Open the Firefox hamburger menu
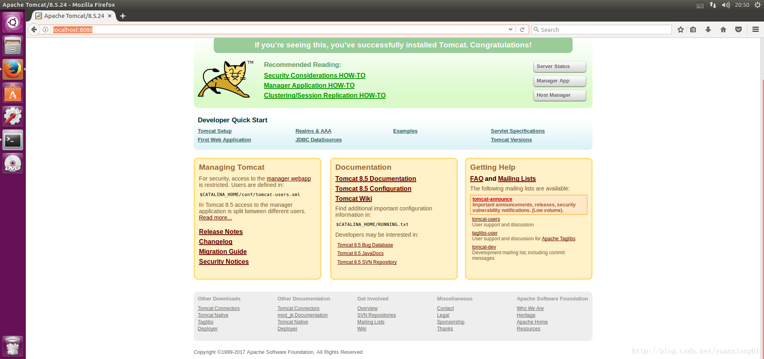 [755, 29]
